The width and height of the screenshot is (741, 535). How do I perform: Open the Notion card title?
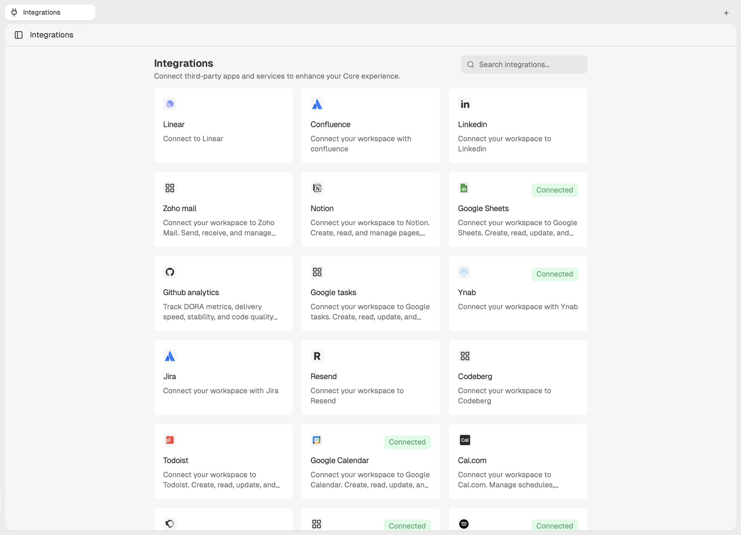(x=322, y=208)
